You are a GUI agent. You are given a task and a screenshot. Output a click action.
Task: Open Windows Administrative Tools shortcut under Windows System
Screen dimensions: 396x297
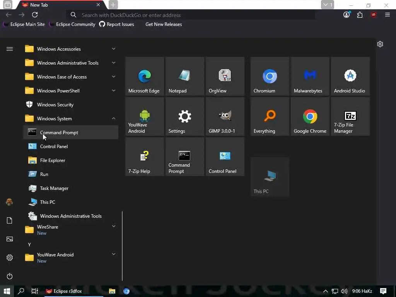71,216
